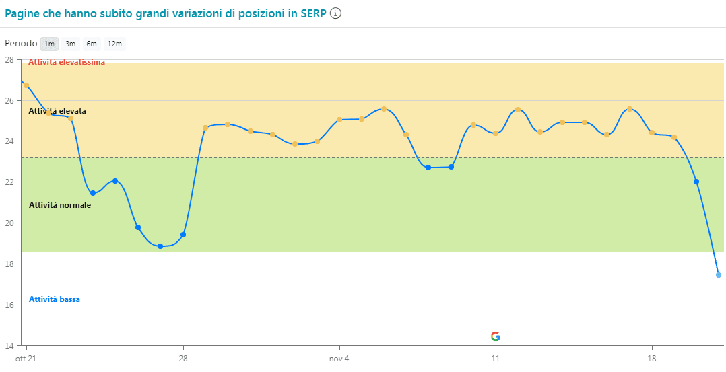Click the data point above the '18' date label
This screenshot has height=372, width=726.
(x=652, y=133)
